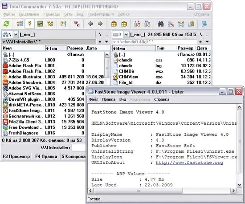Image resolution: width=245 pixels, height=204 pixels.
Task: Open the left panel drive dropdown
Action: tap(16, 35)
